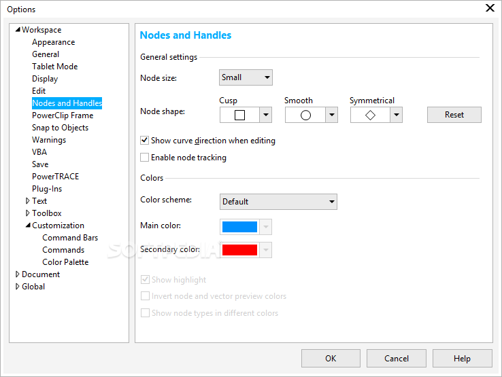Expand the Toolbox tree node

(27, 213)
